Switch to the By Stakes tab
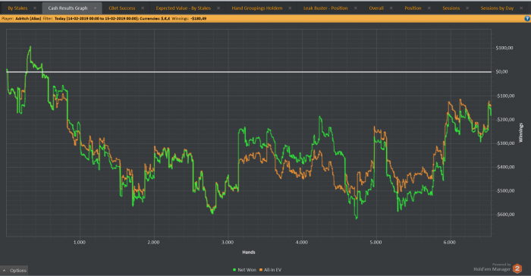The height and width of the screenshot is (276, 531). tap(17, 8)
